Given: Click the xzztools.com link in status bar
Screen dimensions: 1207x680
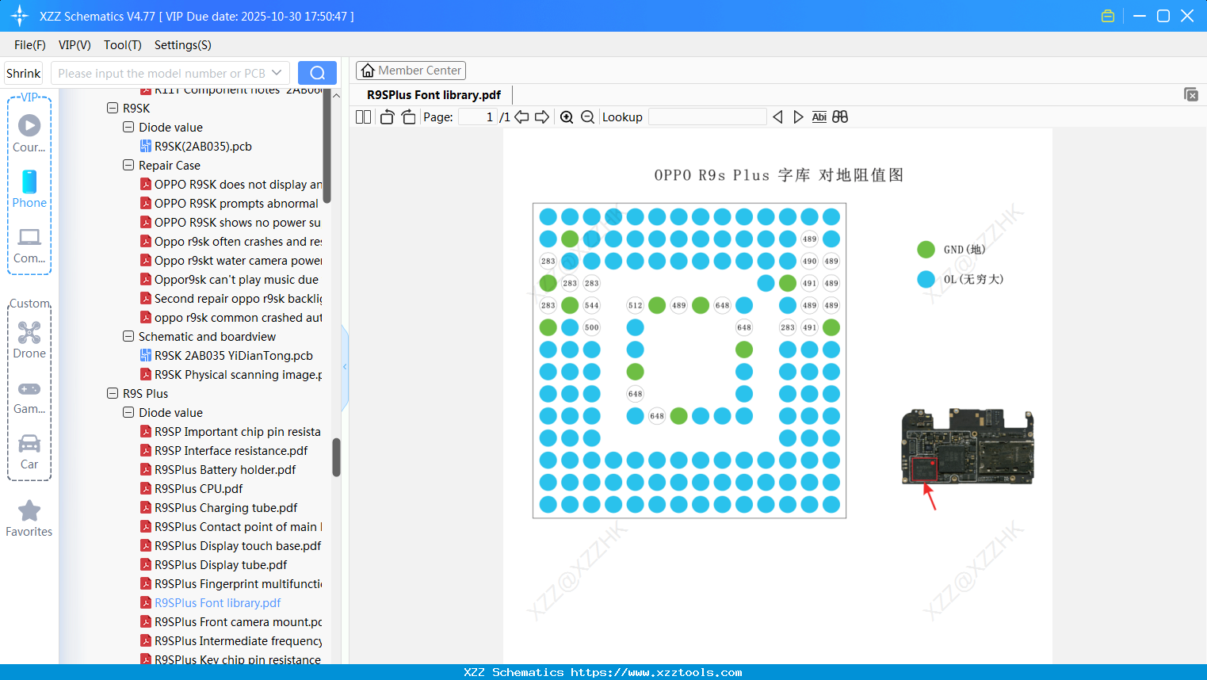Looking at the screenshot, I should tap(656, 672).
